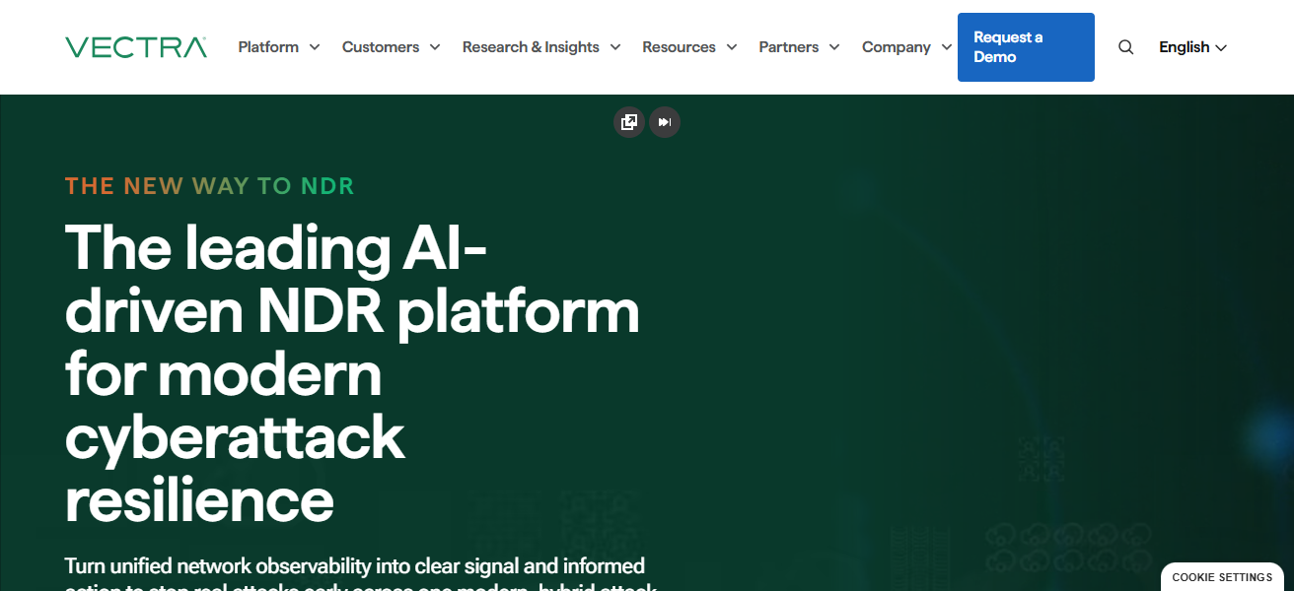Expand the Customers dropdown chevron

point(435,46)
